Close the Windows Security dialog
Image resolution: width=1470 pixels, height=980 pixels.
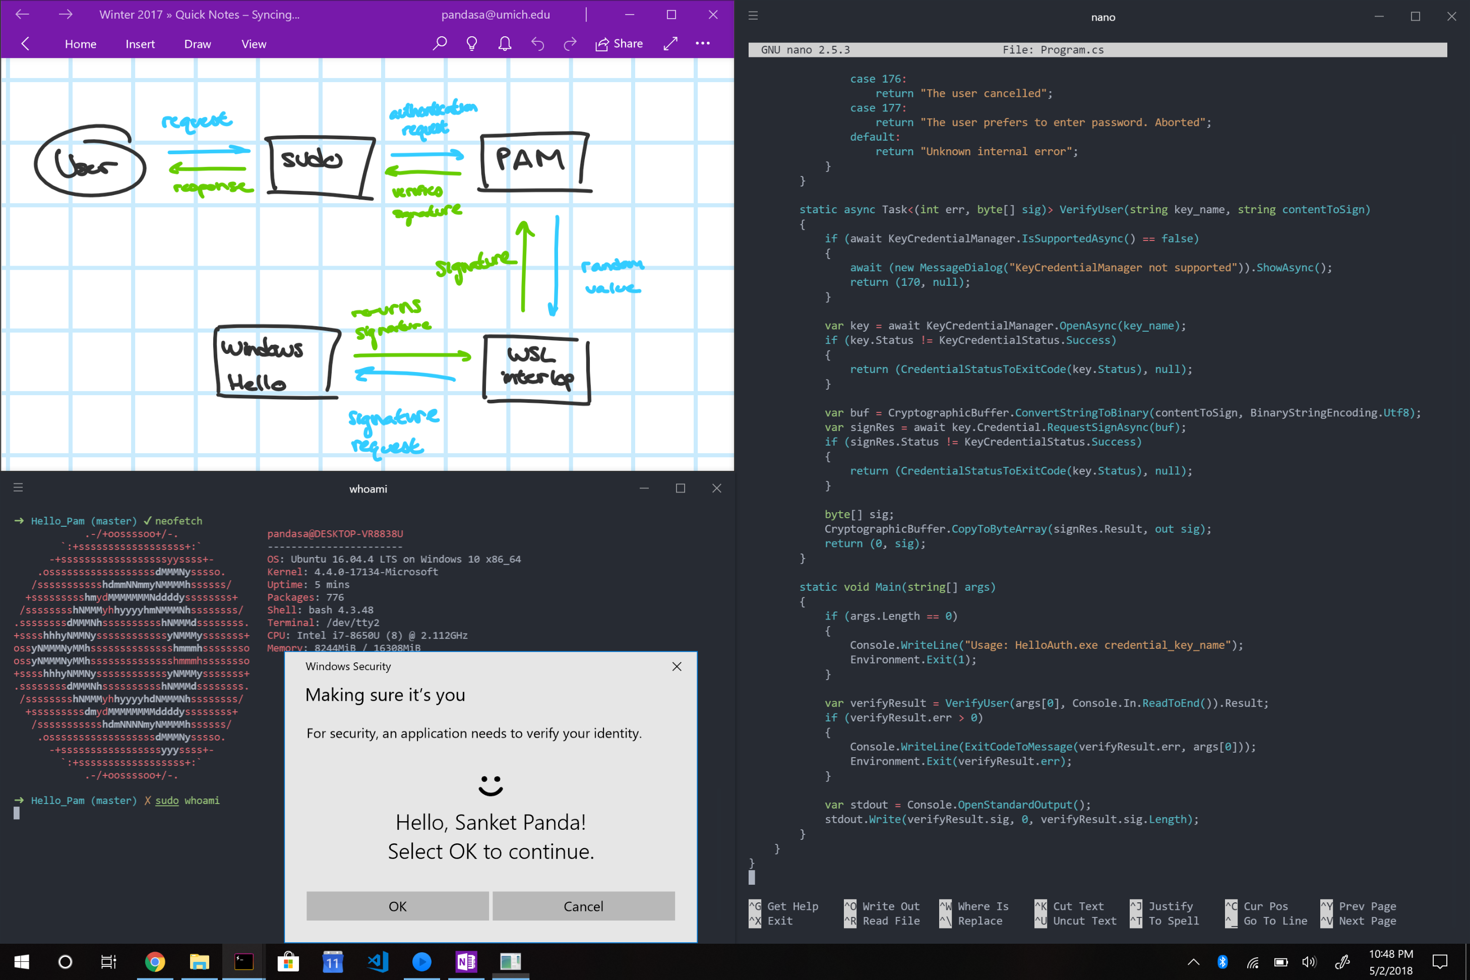click(x=676, y=666)
